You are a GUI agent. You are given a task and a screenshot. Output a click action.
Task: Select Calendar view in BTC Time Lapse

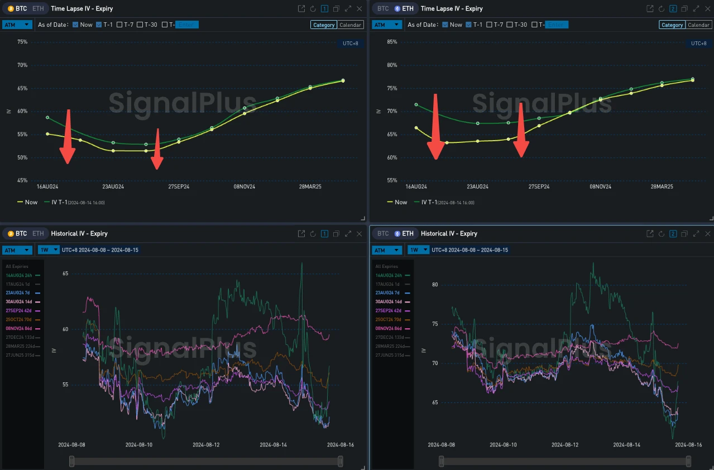pyautogui.click(x=351, y=25)
